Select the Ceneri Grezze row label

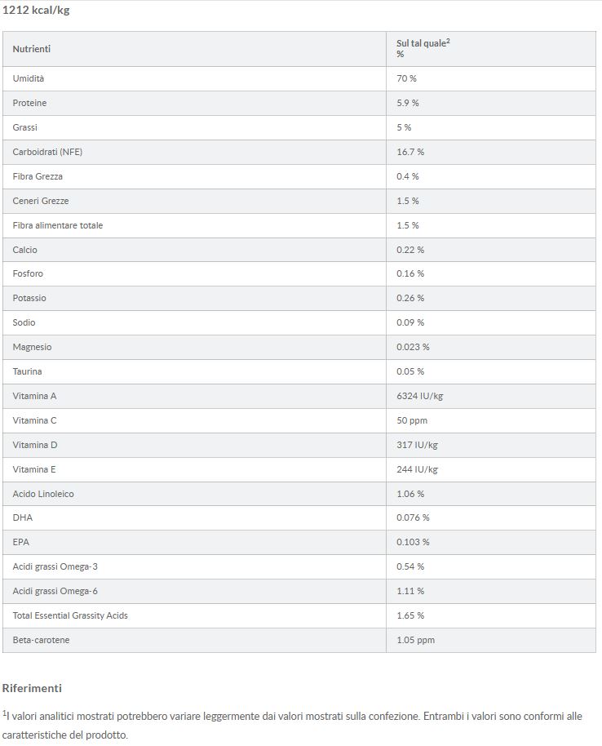tap(41, 202)
